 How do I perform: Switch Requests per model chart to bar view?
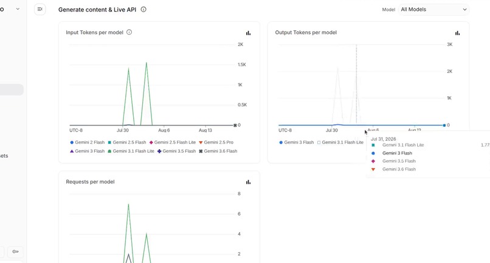coord(248,182)
